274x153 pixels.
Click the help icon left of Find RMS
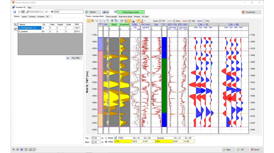point(67,58)
